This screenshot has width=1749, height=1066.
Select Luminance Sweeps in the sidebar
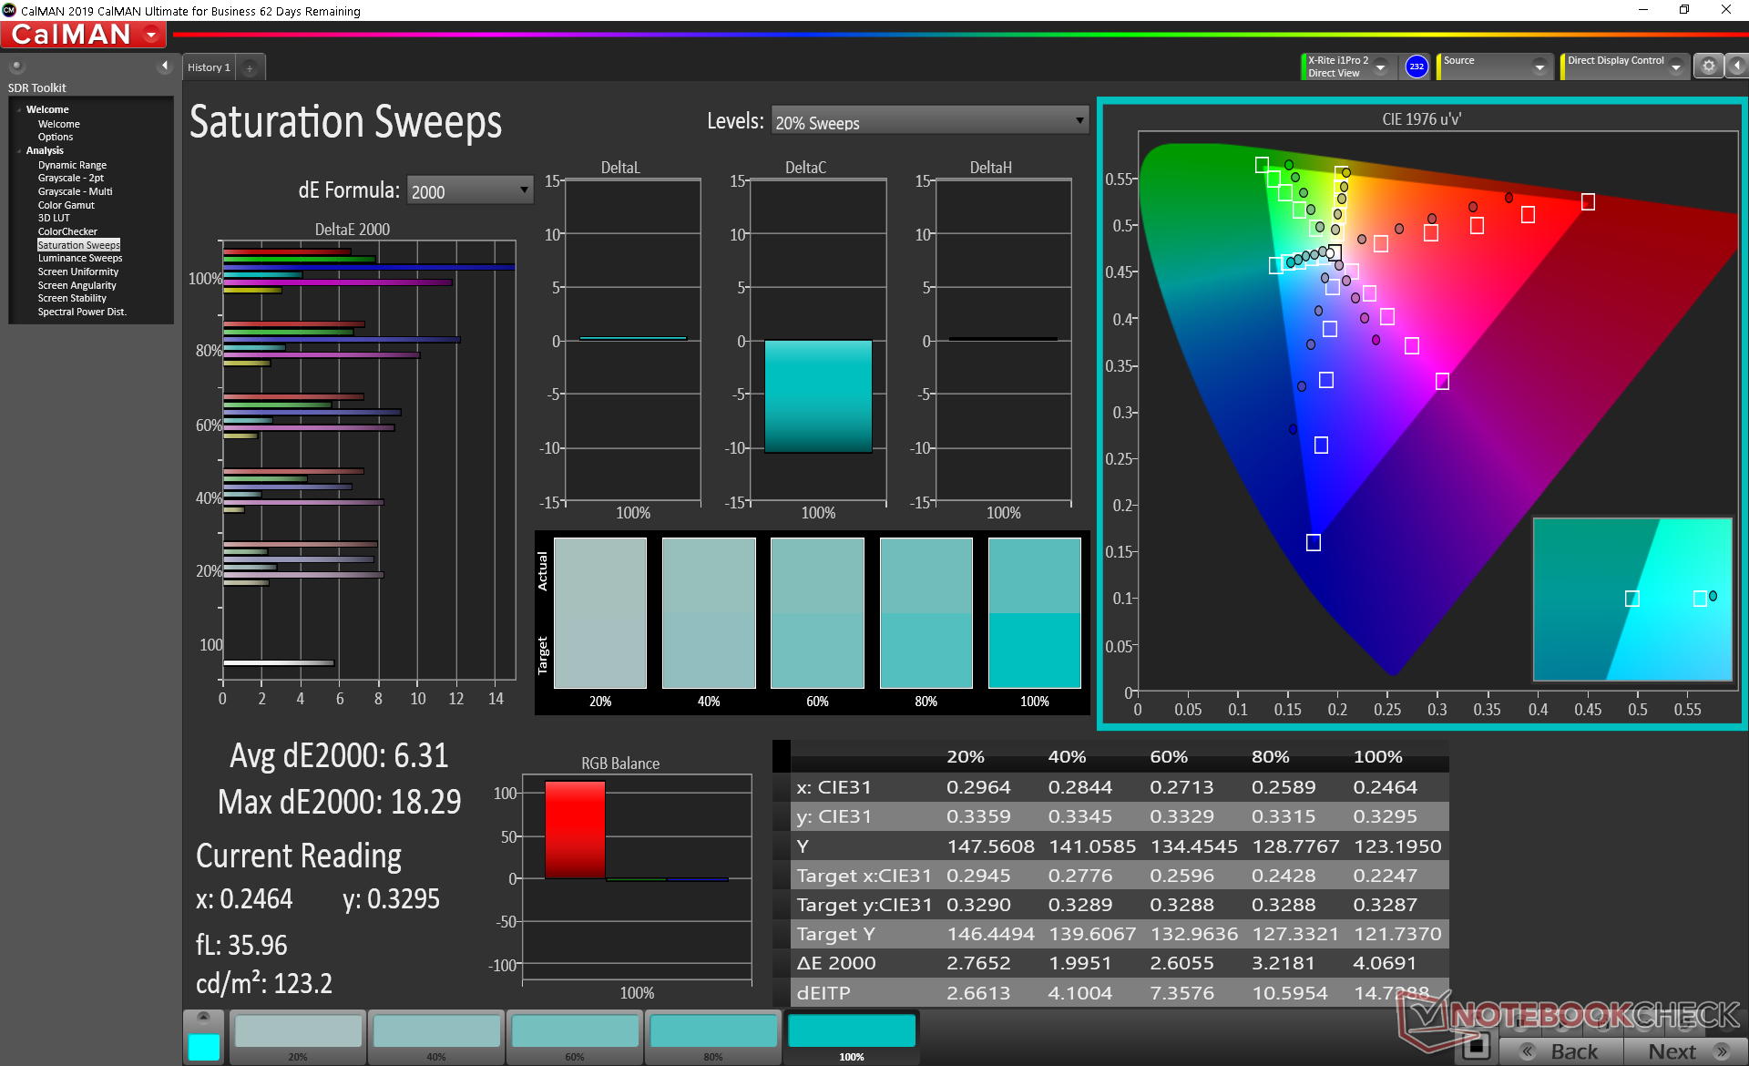point(80,258)
